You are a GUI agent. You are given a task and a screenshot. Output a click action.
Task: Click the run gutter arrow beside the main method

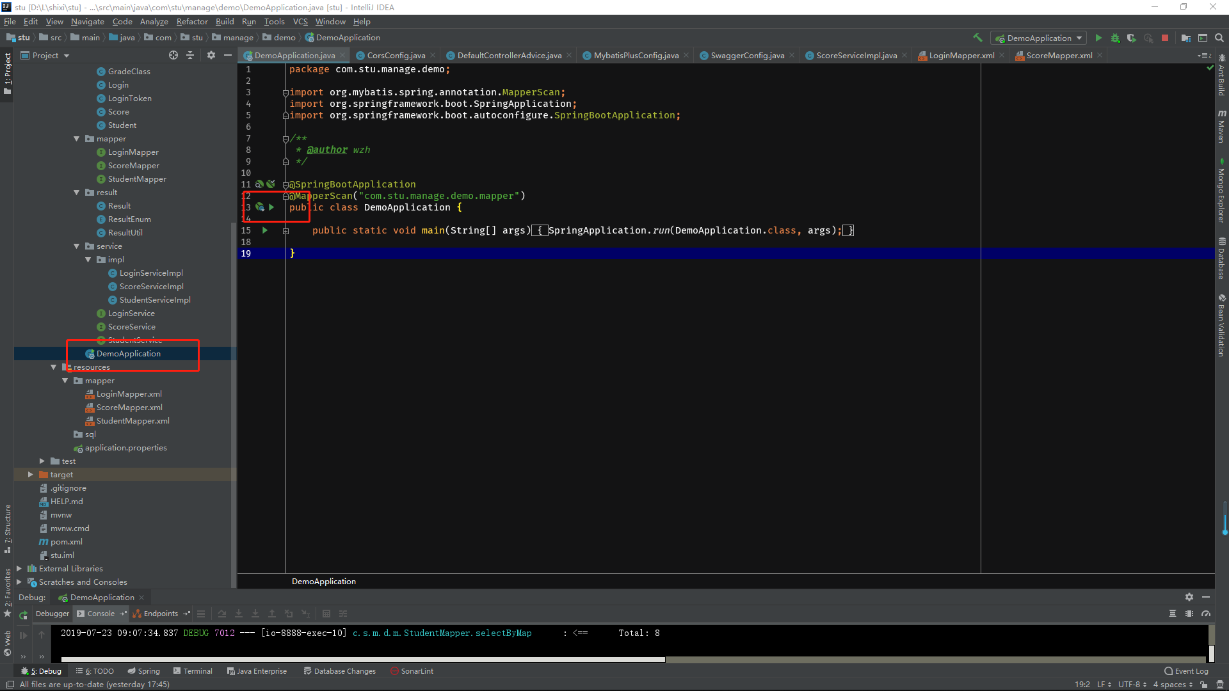tap(265, 230)
